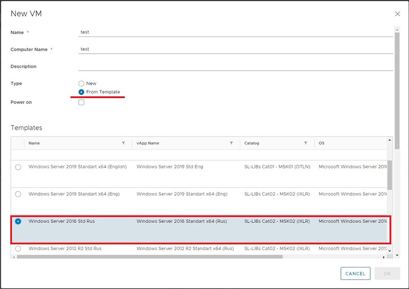
Task: Select the New type radio button
Action: [81, 83]
